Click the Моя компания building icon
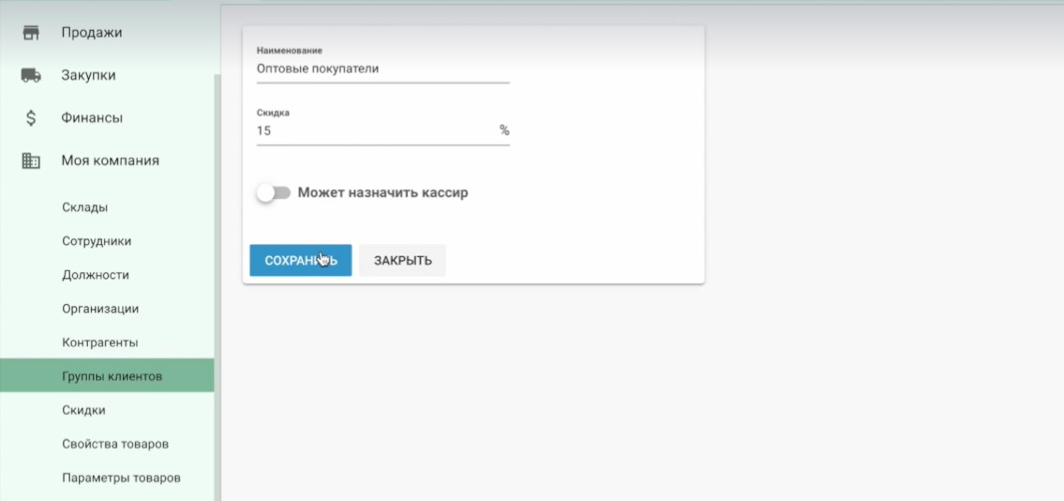Viewport: 1064px width, 501px height. (31, 160)
